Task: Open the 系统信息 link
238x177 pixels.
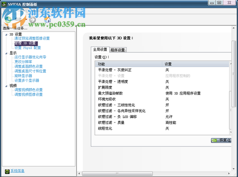Action: point(17,171)
